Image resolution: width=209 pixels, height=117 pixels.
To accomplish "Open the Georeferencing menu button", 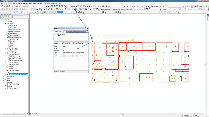I will (106, 9).
